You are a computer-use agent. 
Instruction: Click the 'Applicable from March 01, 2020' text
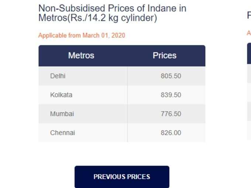click(82, 35)
